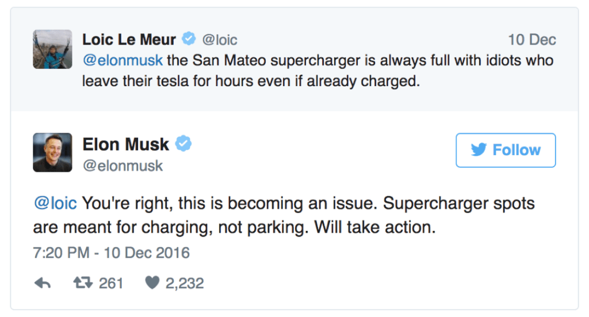Like the tweet with the heart icon
The height and width of the screenshot is (317, 589).
152,283
